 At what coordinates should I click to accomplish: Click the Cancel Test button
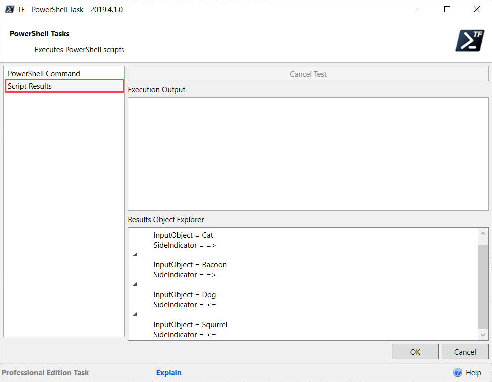308,73
